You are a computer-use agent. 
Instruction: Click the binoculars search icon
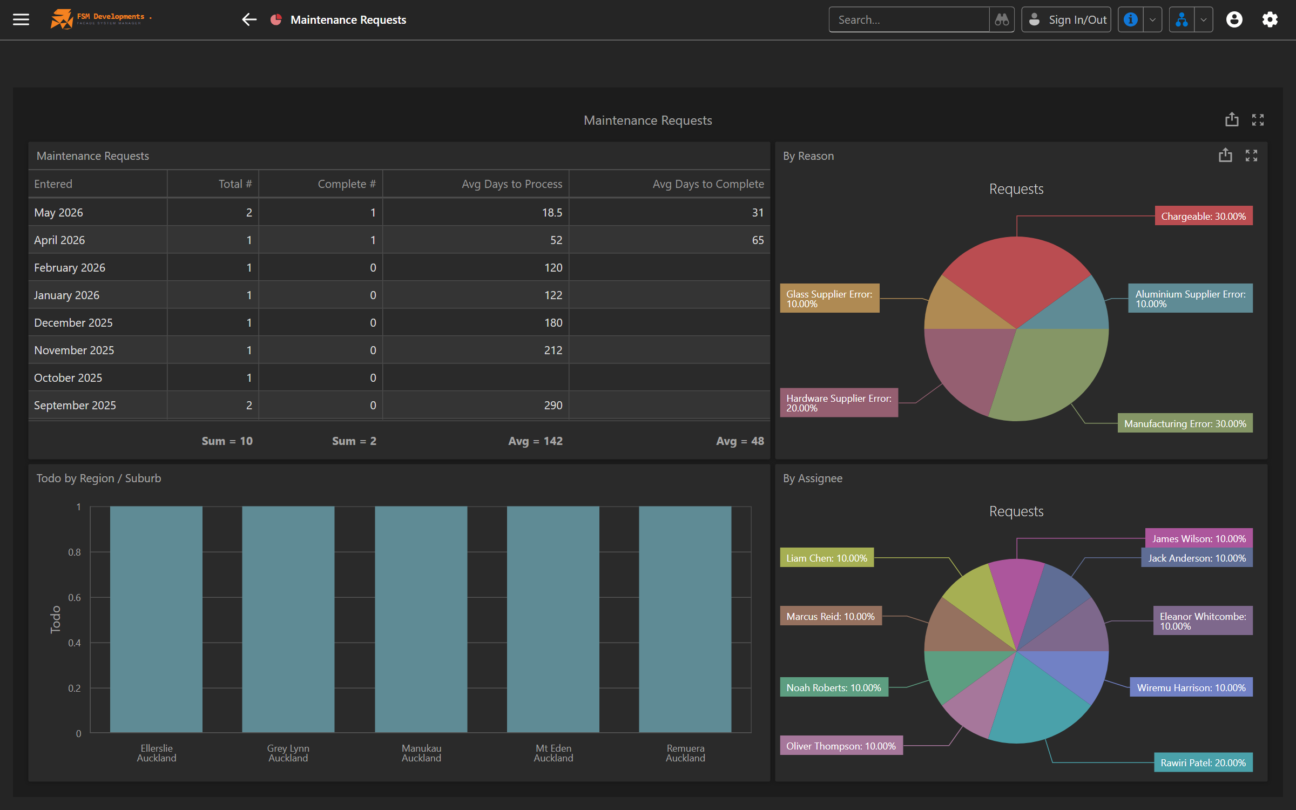[x=1002, y=19]
